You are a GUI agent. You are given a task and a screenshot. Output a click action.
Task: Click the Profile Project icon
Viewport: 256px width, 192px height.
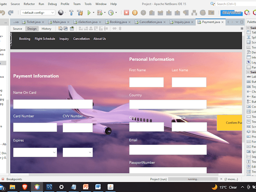click(111, 12)
